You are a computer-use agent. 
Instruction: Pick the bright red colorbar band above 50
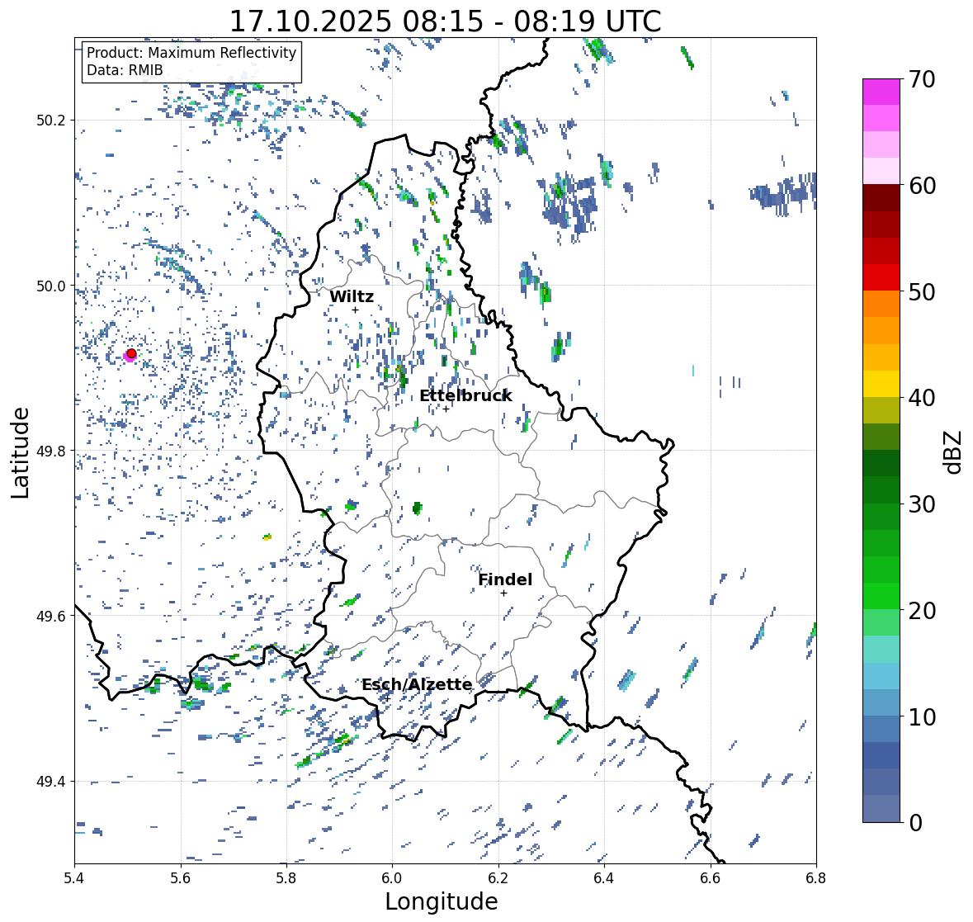click(x=881, y=277)
